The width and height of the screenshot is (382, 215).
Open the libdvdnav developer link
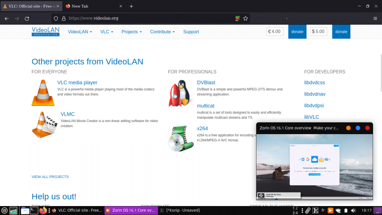(x=315, y=94)
